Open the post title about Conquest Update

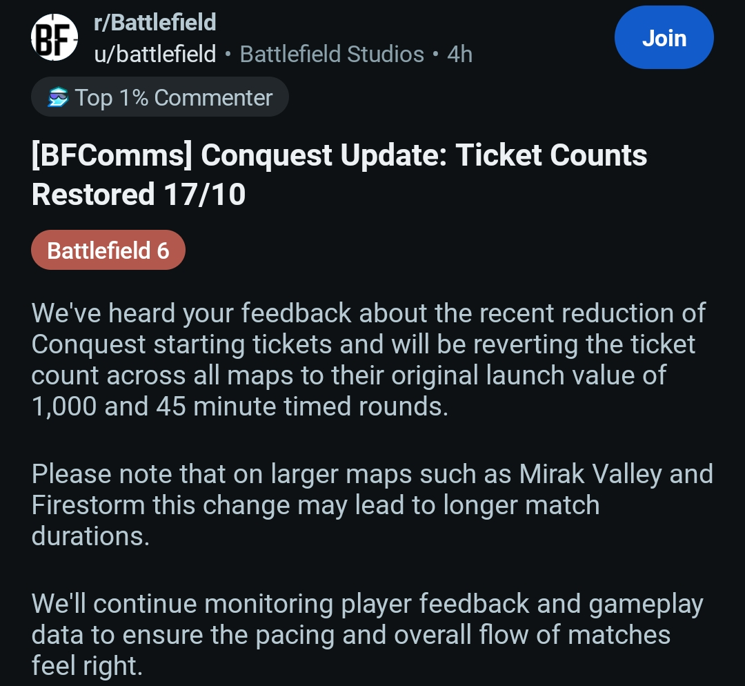(x=339, y=175)
